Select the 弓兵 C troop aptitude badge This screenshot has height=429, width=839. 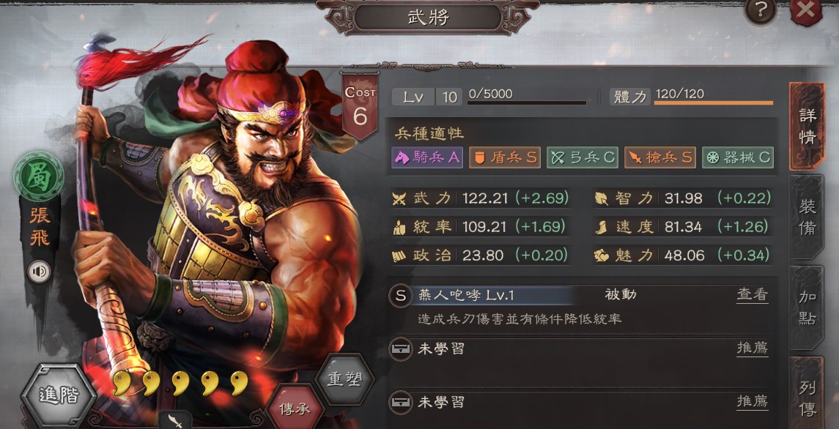click(x=582, y=157)
